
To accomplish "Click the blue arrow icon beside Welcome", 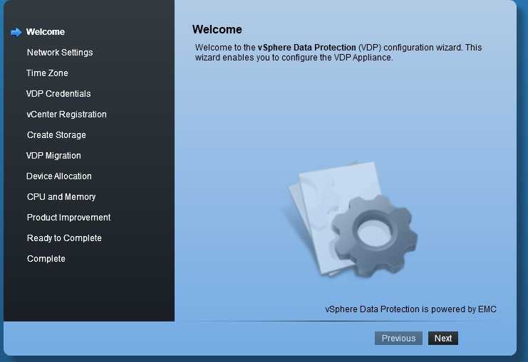I will (x=16, y=32).
